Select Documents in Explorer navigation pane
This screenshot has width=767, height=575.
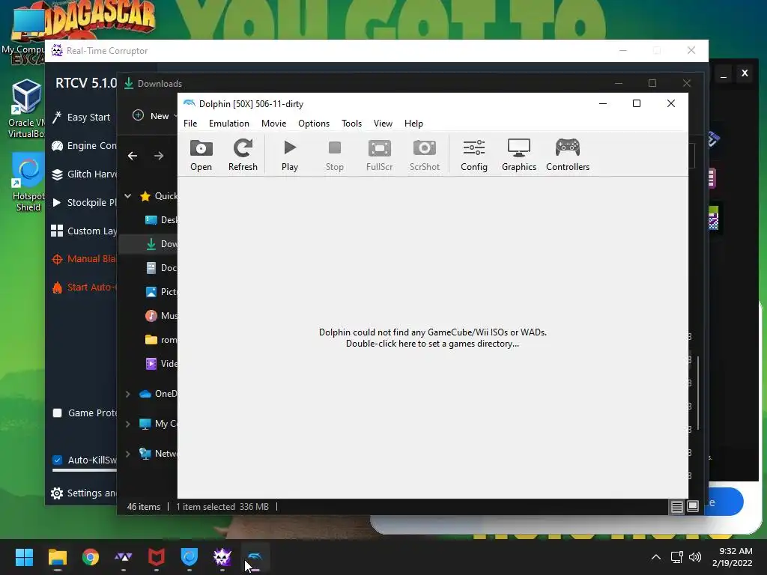(x=162, y=268)
